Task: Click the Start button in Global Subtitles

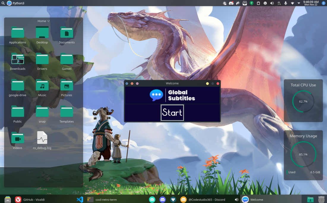Action: 172,113
